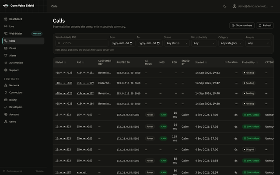Click the Calls breadcrumb in header
Viewport: 280px width, 175px height.
[54, 6]
